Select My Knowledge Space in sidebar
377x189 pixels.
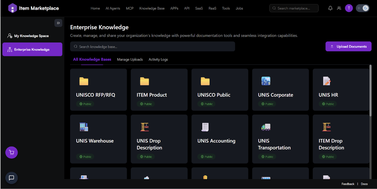tap(31, 36)
